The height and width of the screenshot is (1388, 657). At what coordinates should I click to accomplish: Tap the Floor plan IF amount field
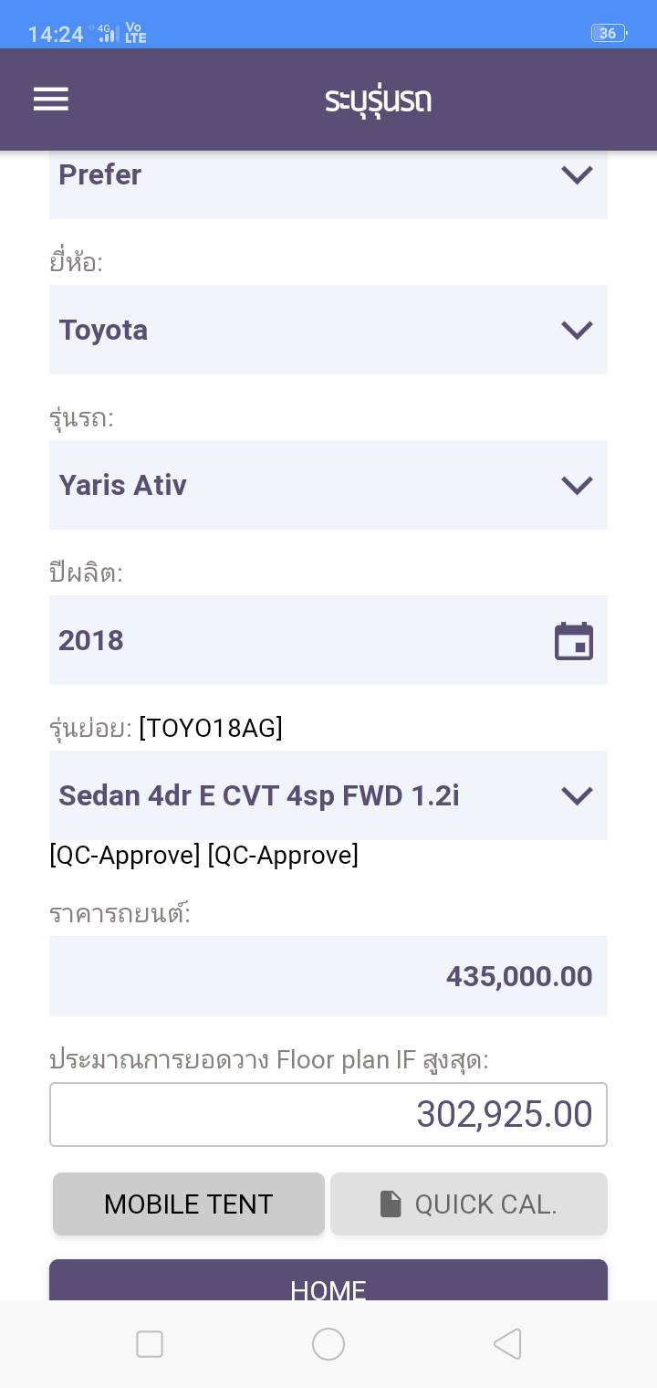point(328,1114)
